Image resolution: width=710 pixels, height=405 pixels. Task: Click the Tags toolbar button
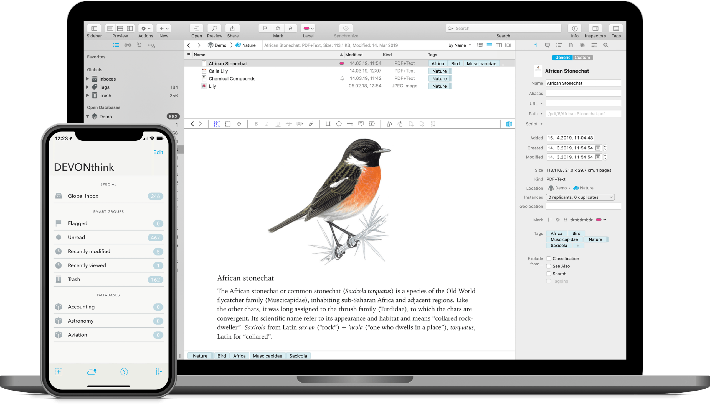pos(616,28)
